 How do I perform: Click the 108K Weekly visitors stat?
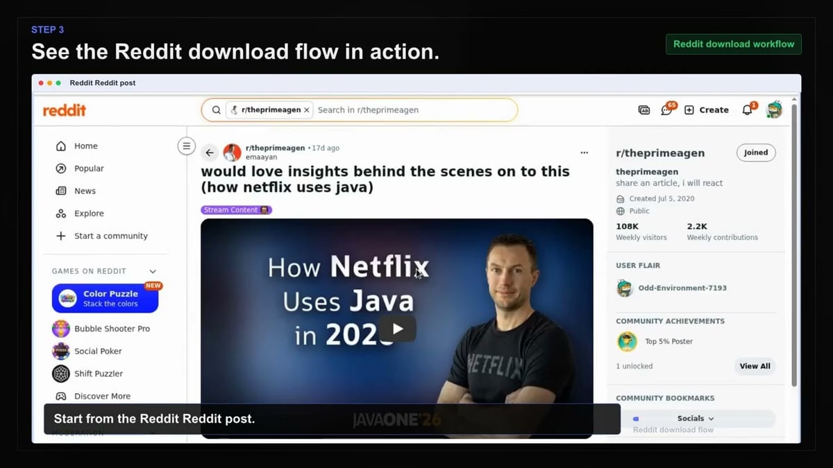(641, 232)
